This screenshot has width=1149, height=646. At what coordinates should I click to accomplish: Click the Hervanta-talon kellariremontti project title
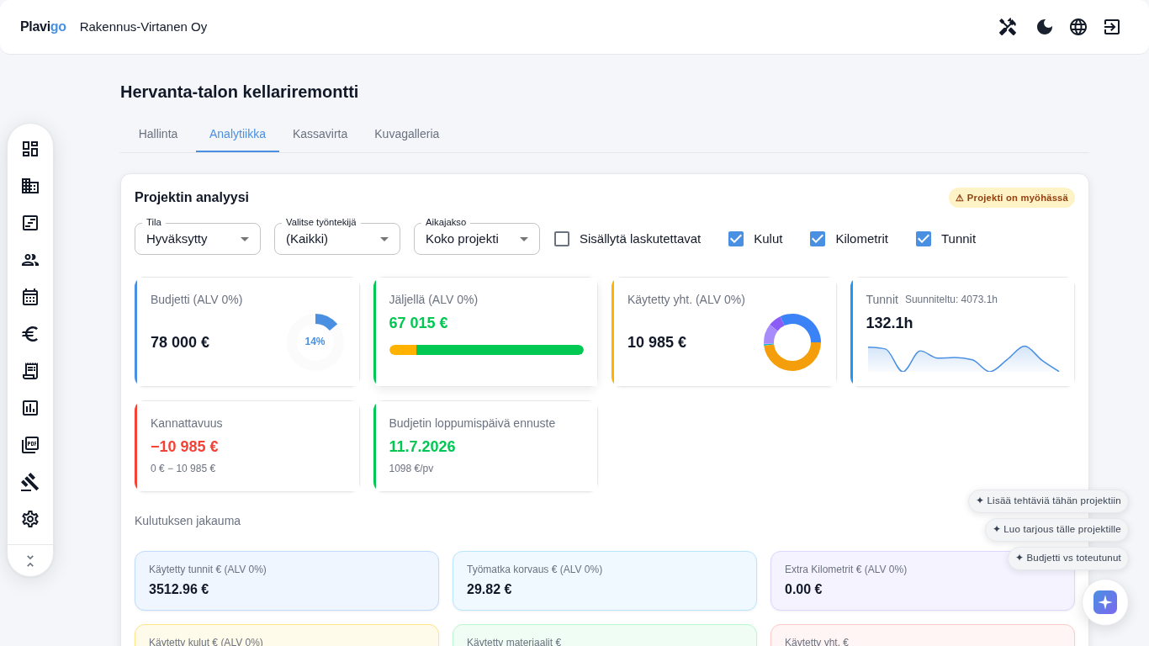(240, 92)
